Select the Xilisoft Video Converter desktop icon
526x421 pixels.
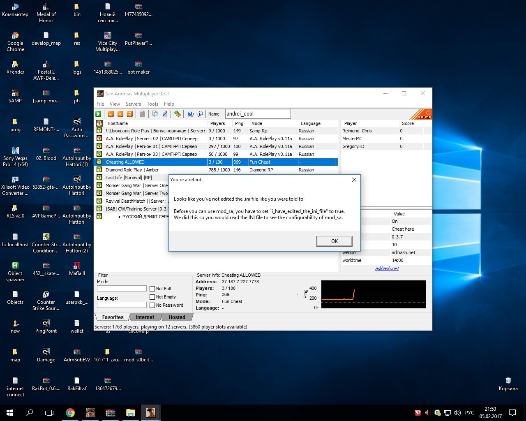pyautogui.click(x=15, y=186)
